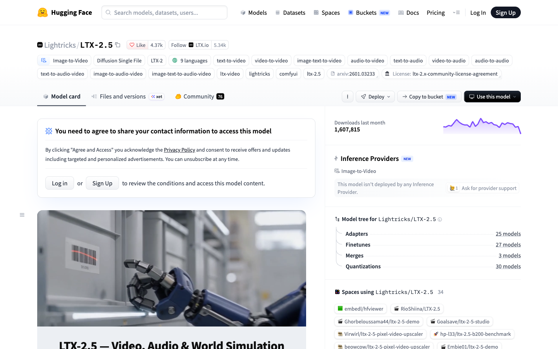Open the embedl/hfviewer space

[x=360, y=309]
